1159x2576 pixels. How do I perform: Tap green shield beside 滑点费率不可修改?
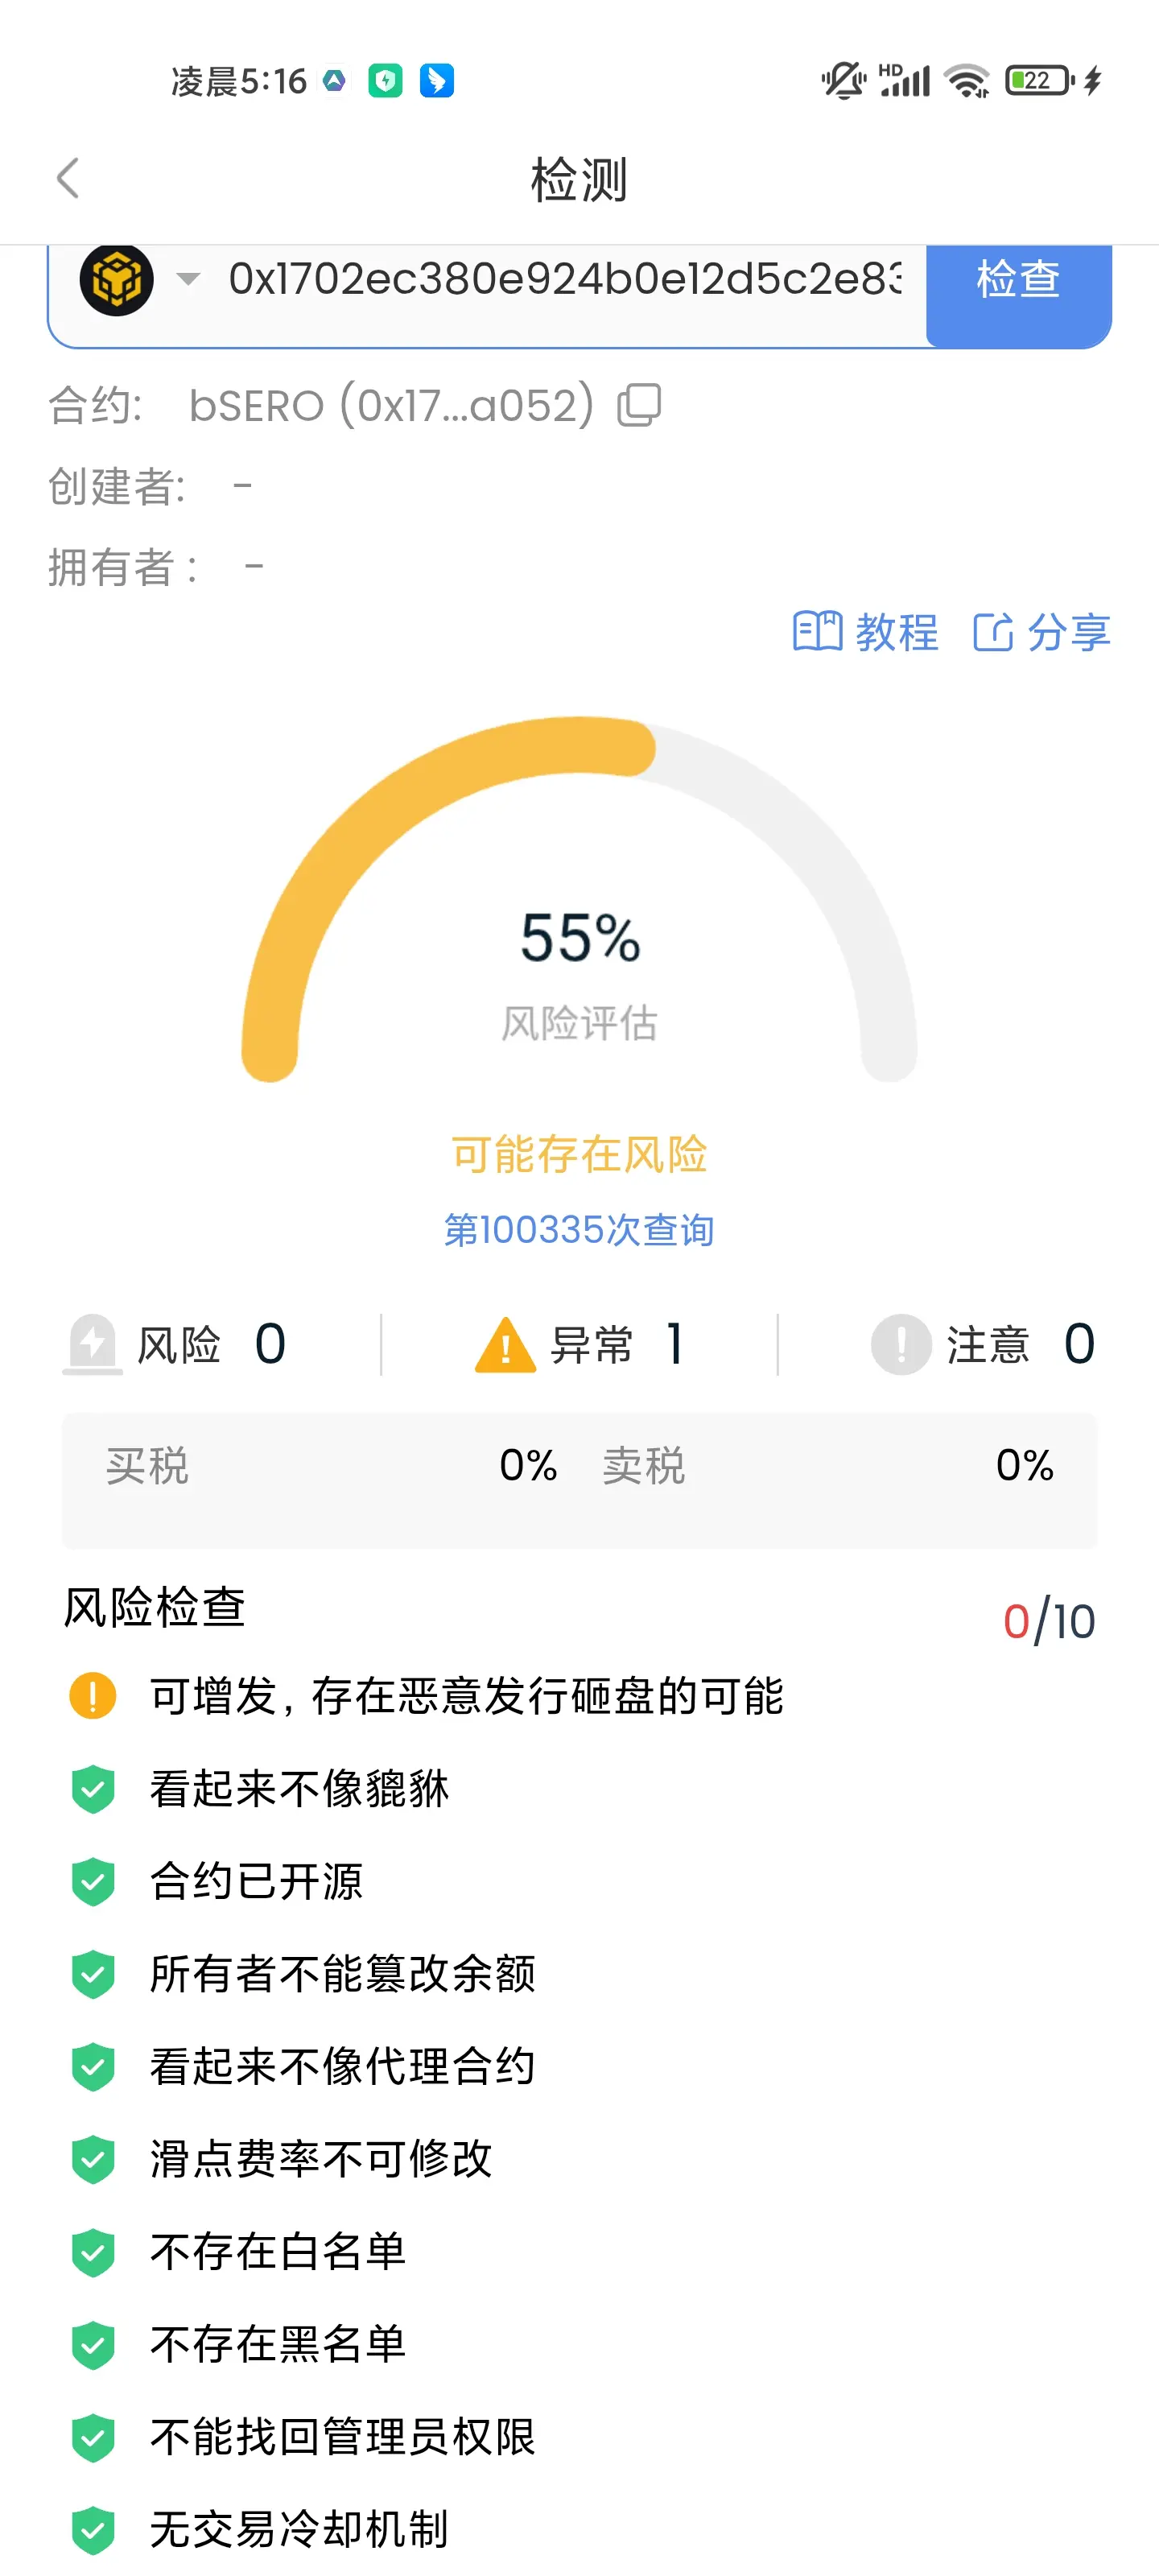[93, 2159]
